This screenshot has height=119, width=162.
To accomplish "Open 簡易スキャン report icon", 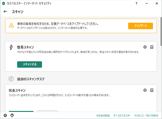I will pyautogui.click(x=152, y=47).
